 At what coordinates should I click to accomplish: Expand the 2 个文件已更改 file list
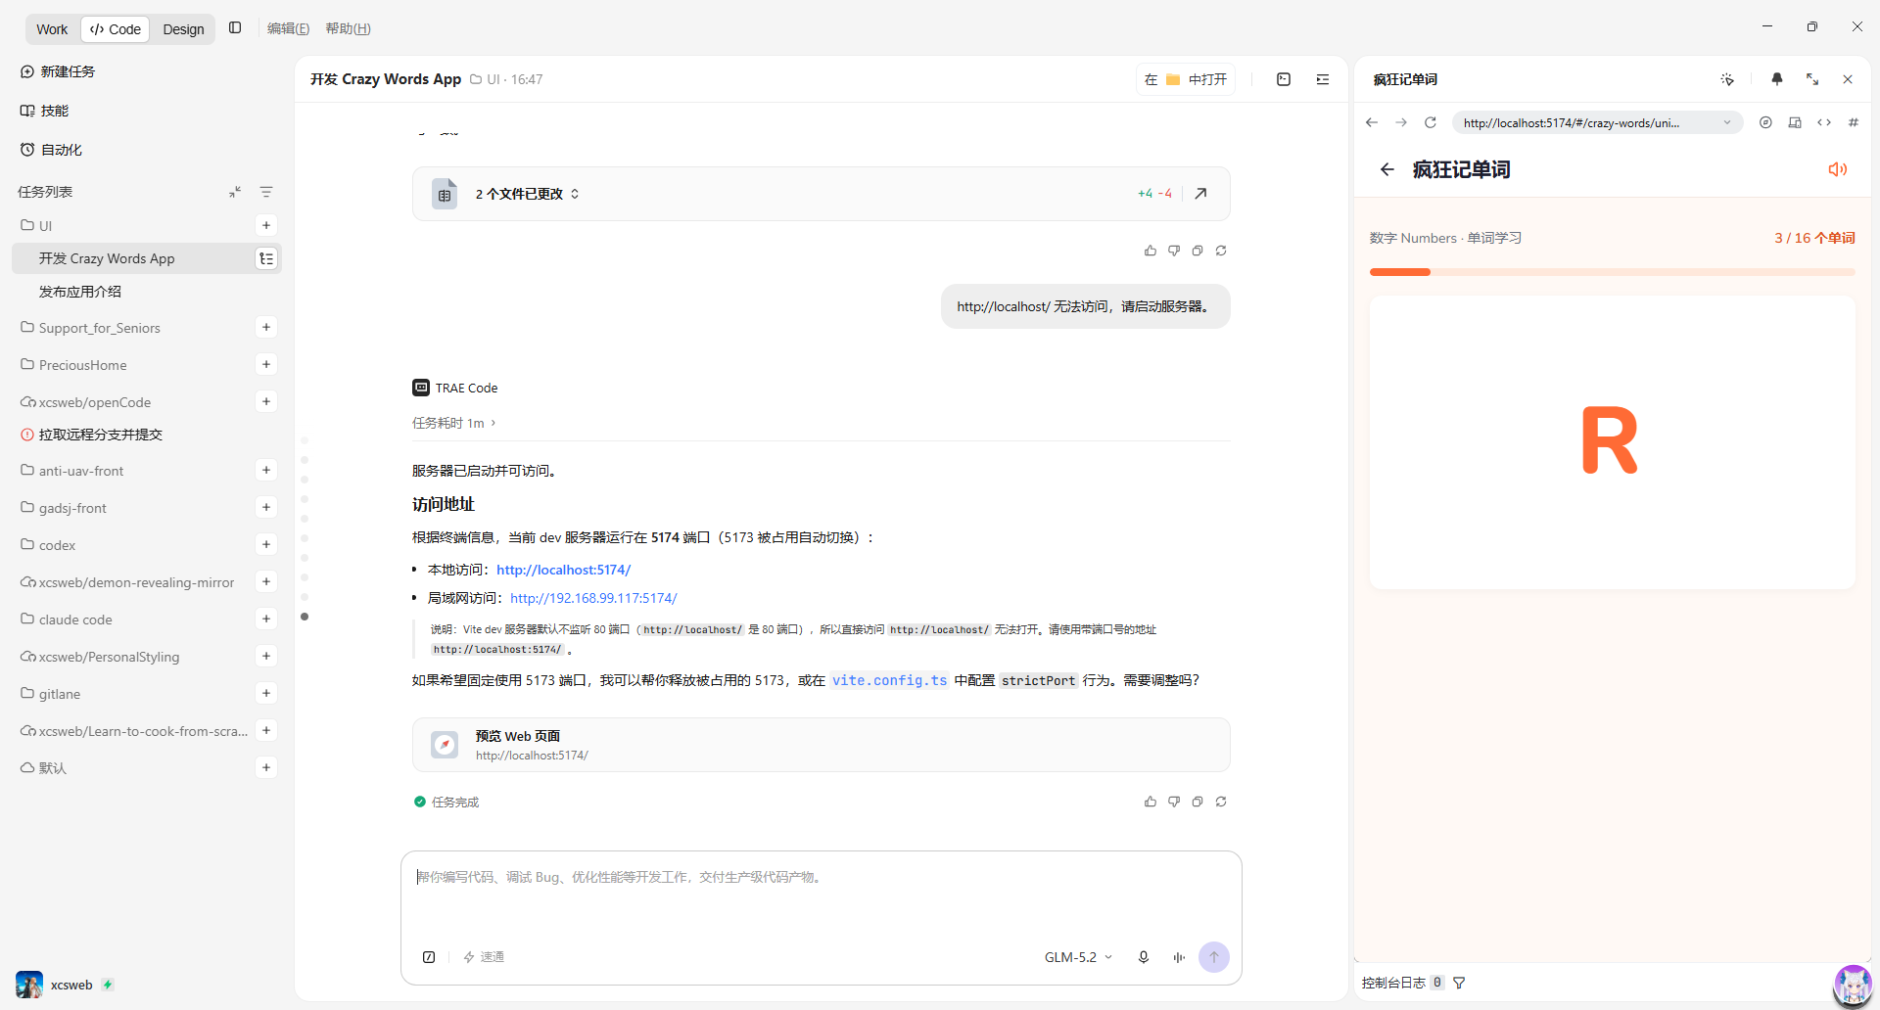point(529,194)
